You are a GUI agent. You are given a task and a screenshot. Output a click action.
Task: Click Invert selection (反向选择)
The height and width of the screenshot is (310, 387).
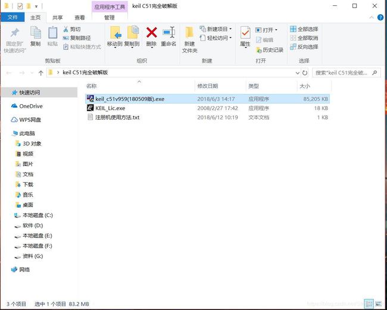point(304,47)
